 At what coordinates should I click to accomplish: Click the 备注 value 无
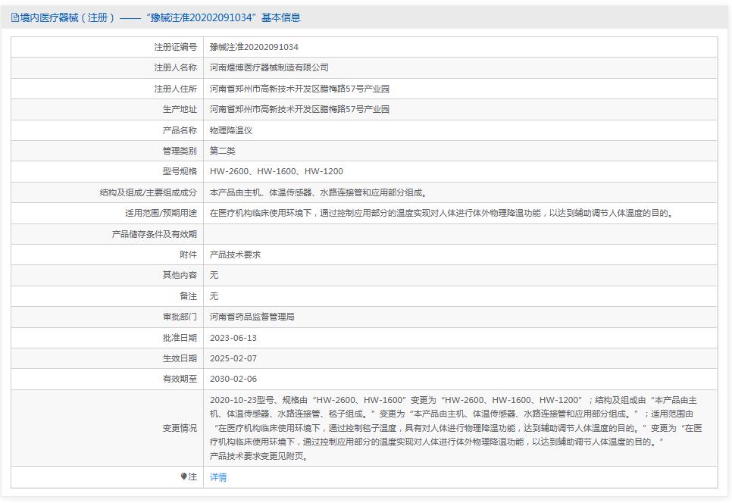[214, 296]
